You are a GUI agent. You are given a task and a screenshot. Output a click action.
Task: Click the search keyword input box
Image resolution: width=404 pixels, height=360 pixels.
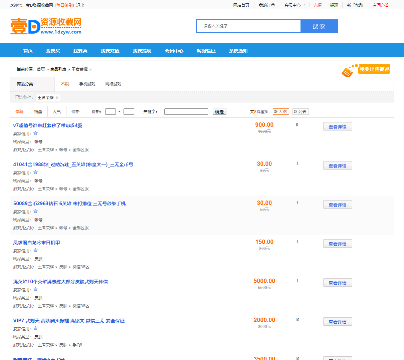[x=249, y=26]
